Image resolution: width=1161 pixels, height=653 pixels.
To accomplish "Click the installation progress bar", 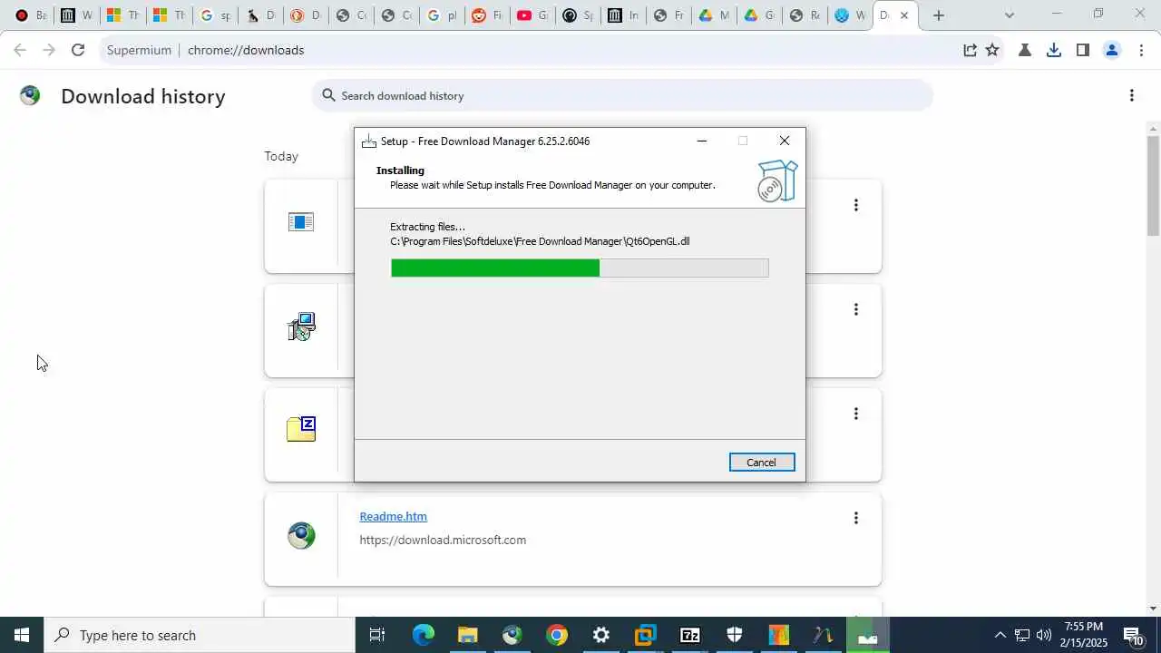I will 580,268.
